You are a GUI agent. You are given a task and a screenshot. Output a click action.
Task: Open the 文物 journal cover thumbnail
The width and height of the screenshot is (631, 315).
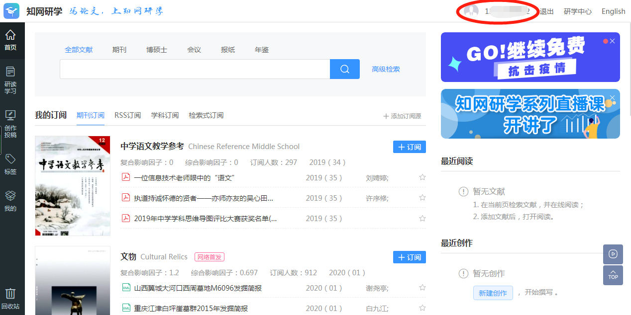point(73,280)
